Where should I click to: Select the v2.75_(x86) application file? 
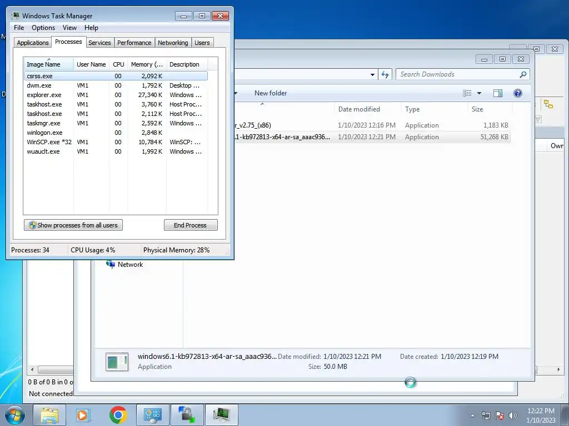[372, 125]
